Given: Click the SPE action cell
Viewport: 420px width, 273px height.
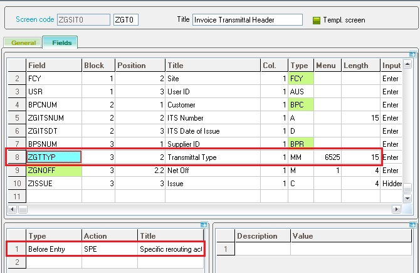Looking at the screenshot, I should [110, 249].
